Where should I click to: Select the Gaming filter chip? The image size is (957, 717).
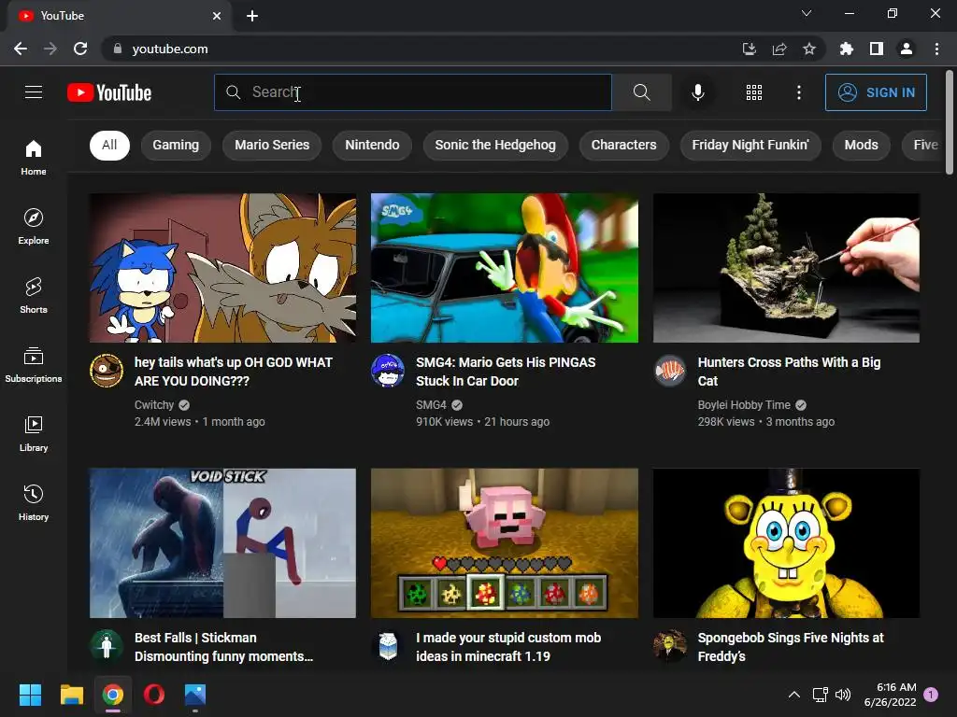pyautogui.click(x=176, y=145)
